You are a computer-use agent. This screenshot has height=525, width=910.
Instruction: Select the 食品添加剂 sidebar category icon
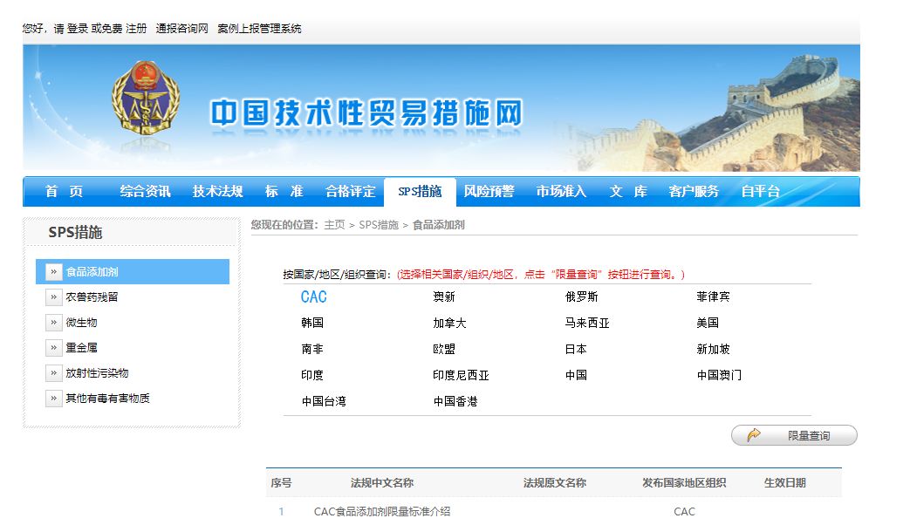pos(54,271)
